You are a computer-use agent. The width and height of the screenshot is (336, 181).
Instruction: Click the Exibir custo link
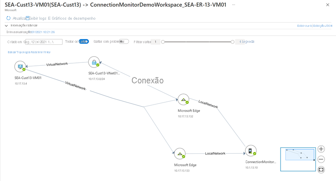pos(304,26)
